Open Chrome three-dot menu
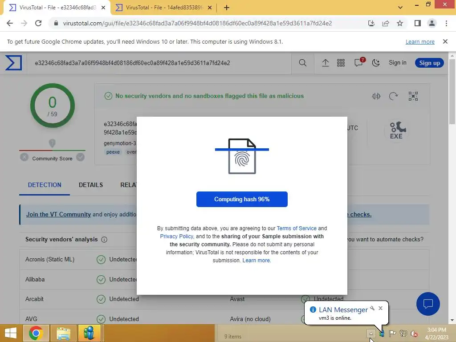This screenshot has height=342, width=456. click(446, 23)
